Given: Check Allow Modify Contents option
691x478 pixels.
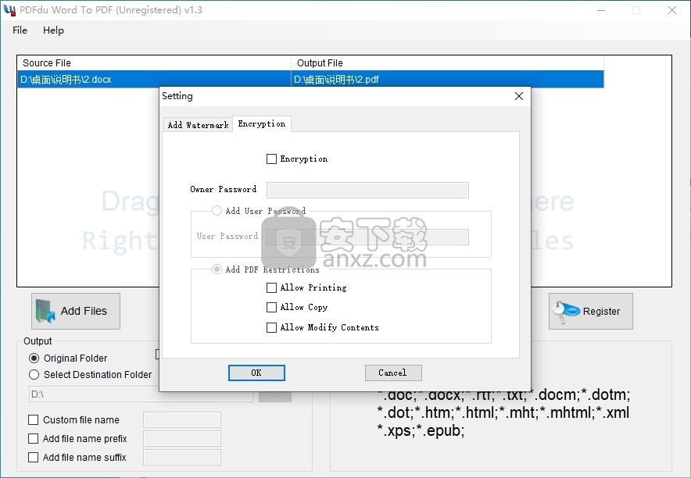Looking at the screenshot, I should [271, 327].
